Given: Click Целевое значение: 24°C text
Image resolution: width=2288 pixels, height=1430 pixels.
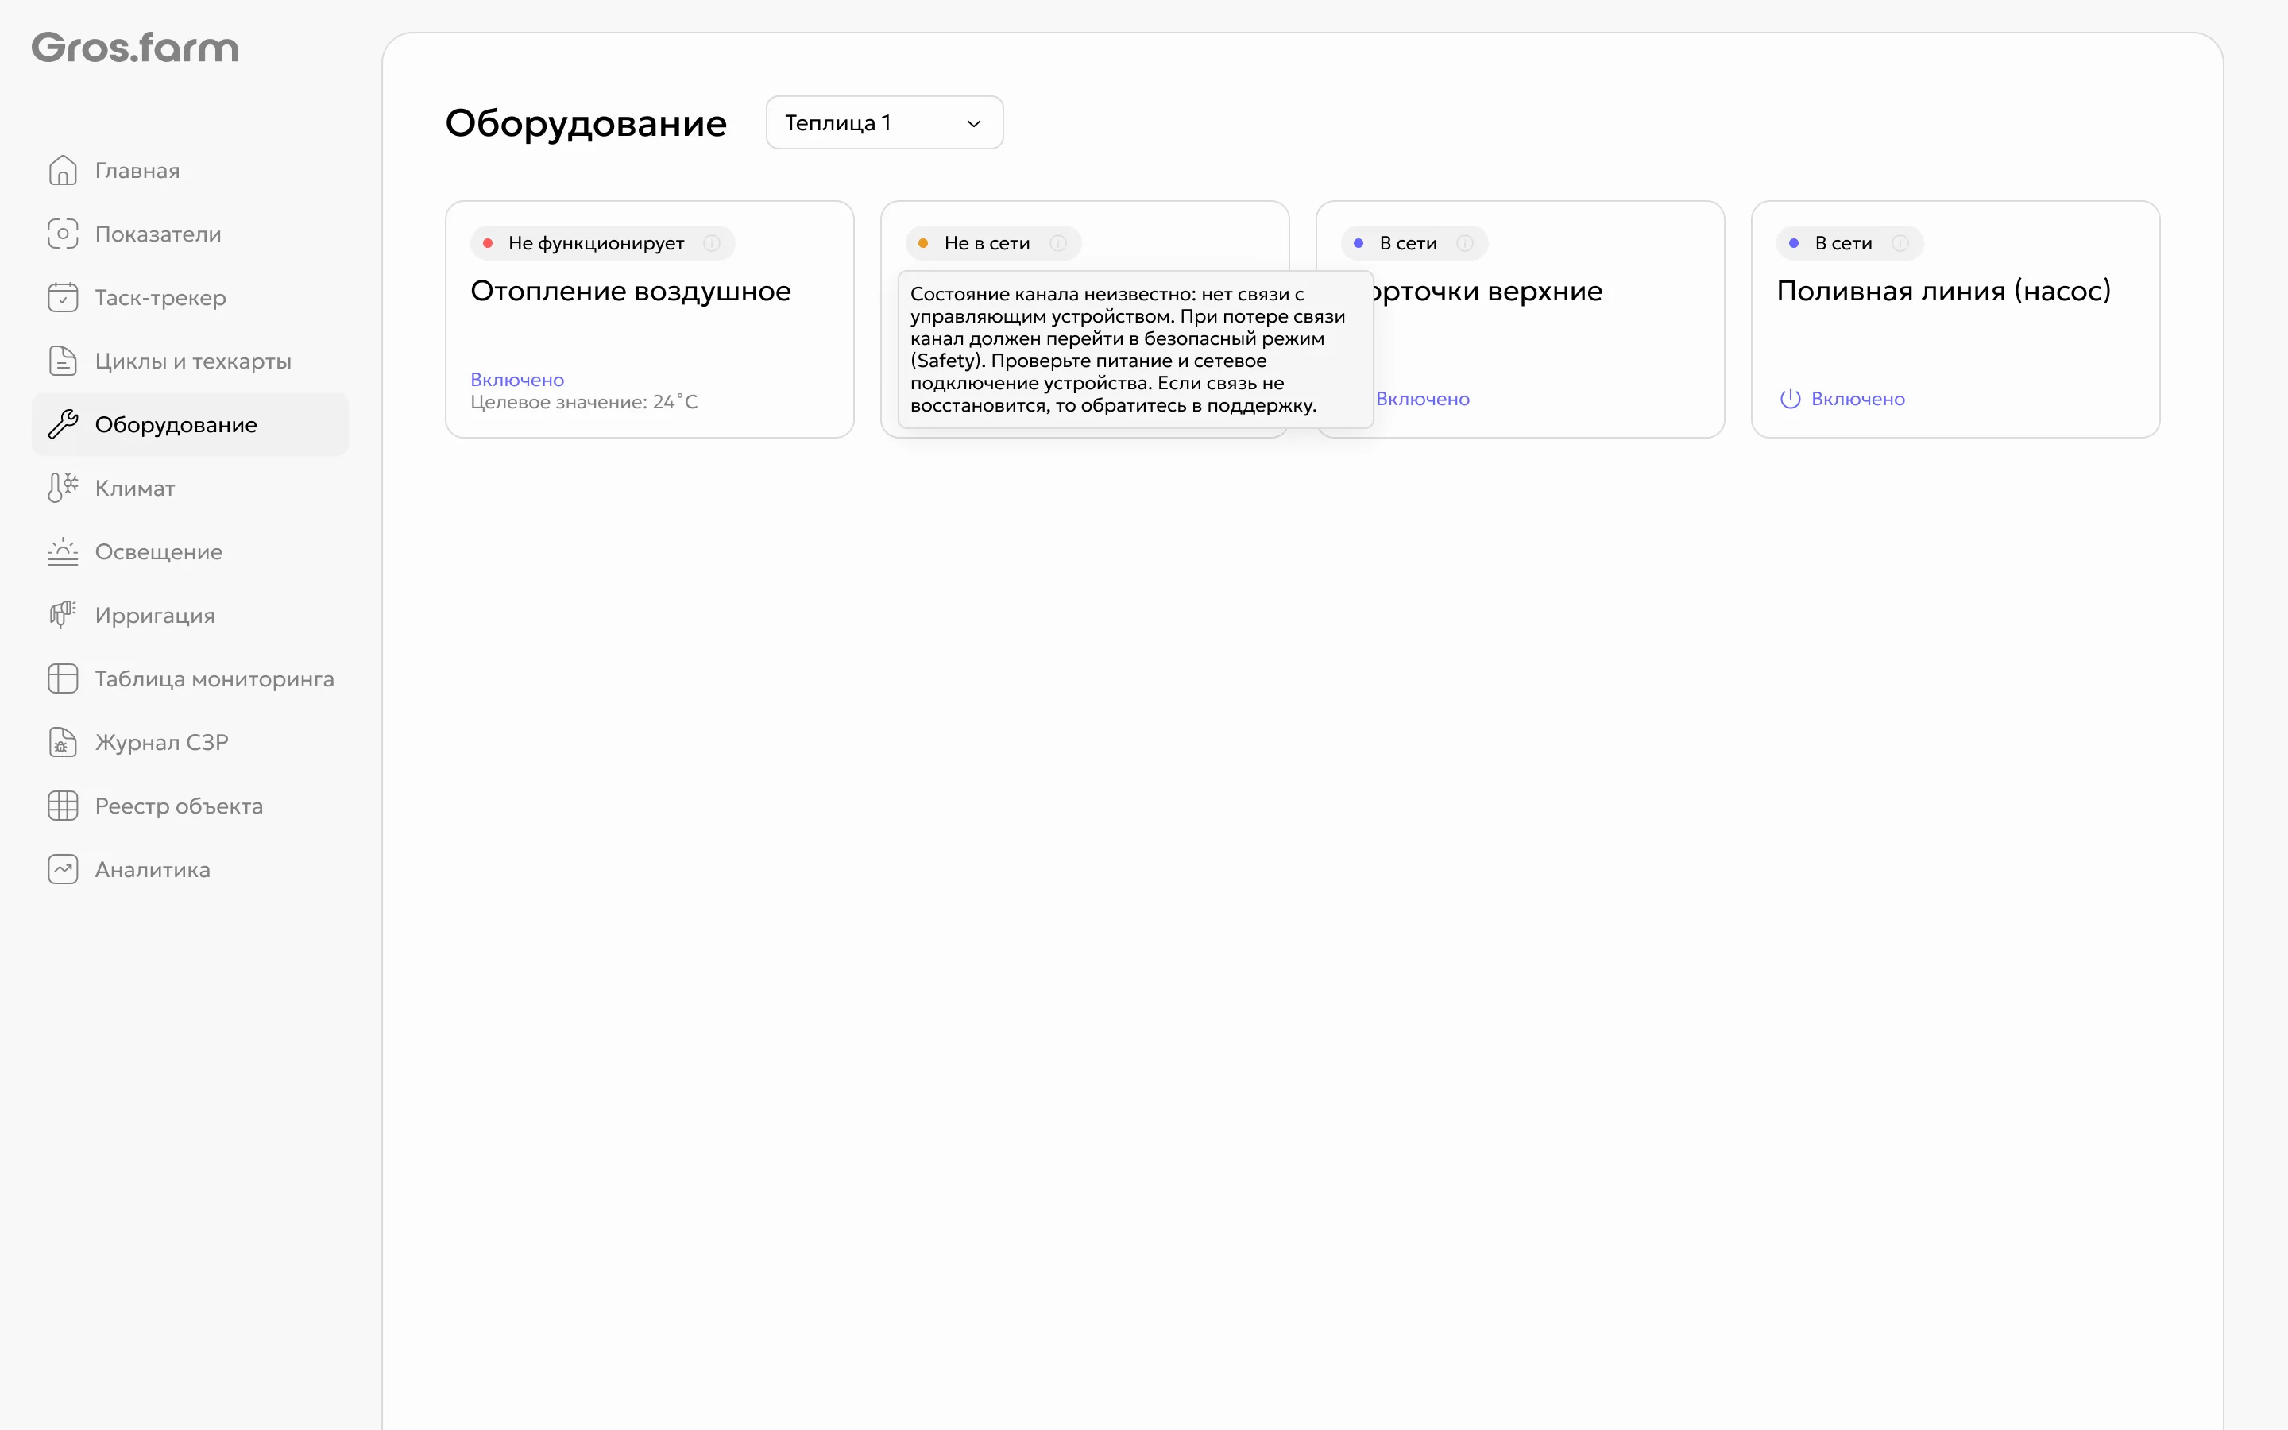Looking at the screenshot, I should click(584, 402).
